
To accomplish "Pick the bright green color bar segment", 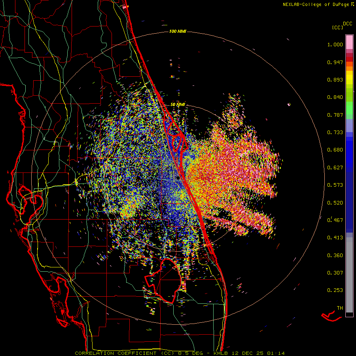I will (349, 108).
